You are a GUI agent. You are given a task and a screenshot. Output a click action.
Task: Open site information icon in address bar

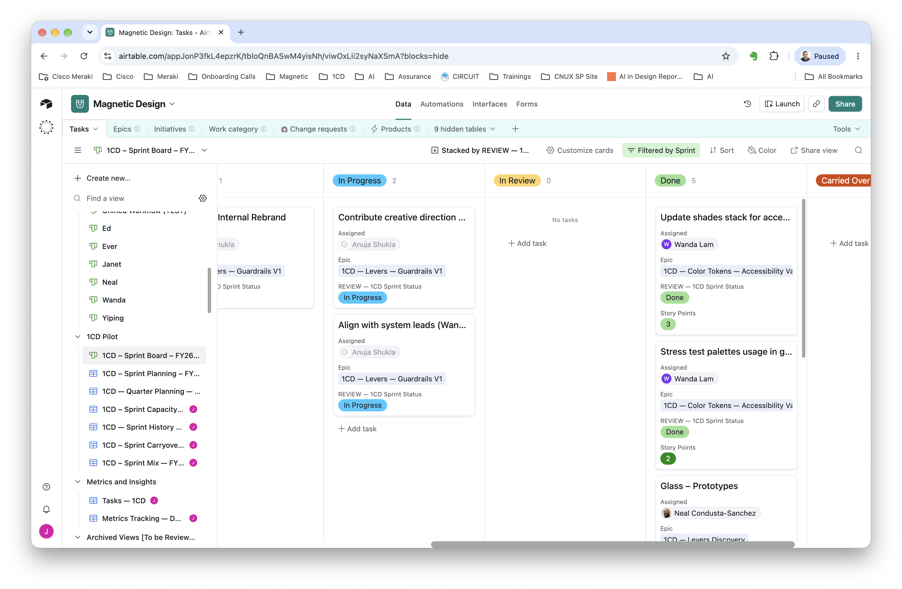[x=108, y=56]
